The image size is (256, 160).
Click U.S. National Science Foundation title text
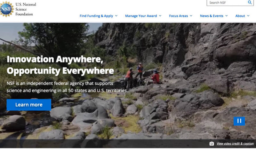[x=26, y=9]
